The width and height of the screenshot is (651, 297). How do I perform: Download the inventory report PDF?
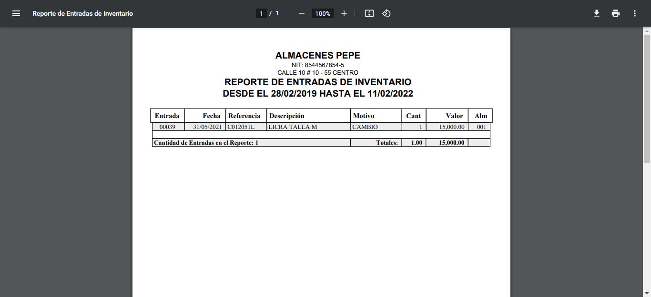click(x=596, y=13)
